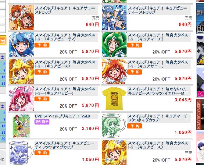This screenshot has width=204, height=165.
Task: Click the pink Cure Happy tapestry thumbnail
Action: click(21, 99)
